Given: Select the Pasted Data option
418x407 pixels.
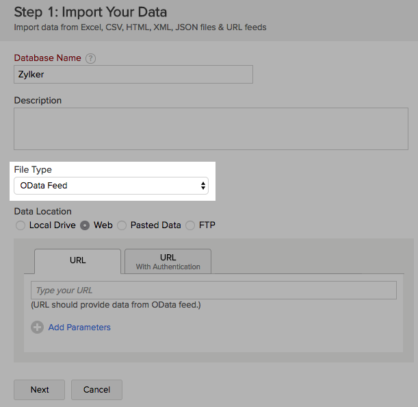Looking at the screenshot, I should point(122,225).
